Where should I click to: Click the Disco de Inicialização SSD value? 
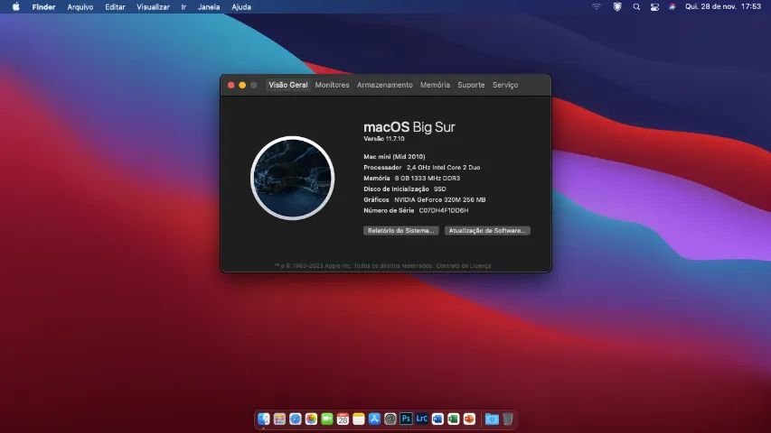(x=439, y=189)
